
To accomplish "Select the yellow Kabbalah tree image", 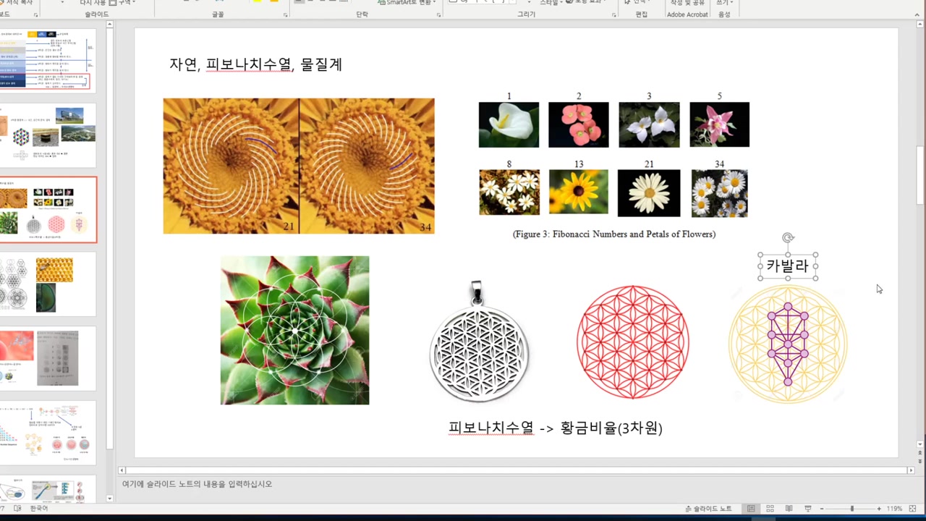I will click(788, 344).
